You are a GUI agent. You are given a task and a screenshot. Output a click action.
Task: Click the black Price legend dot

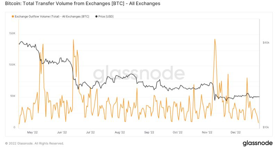click(96, 16)
